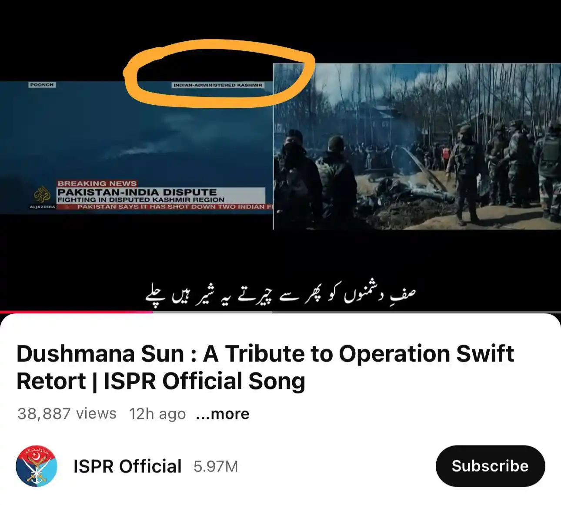Tap the Urdu lyric subtitle line
Viewport: 561px width, 505px height.
(x=280, y=294)
